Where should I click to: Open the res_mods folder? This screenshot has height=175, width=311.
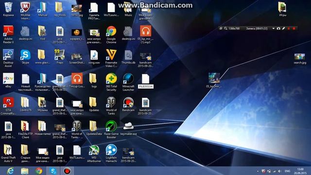point(60,9)
